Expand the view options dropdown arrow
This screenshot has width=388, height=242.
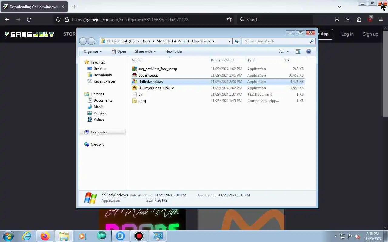point(288,51)
